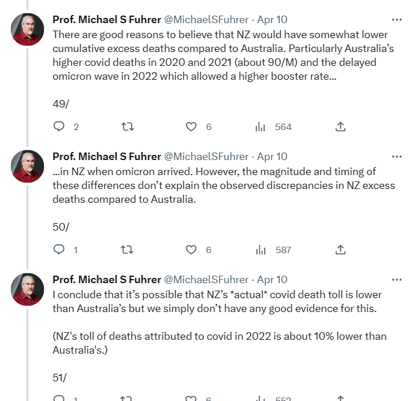Open Apr 10 timestamp on tweet 49/

pos(272,20)
